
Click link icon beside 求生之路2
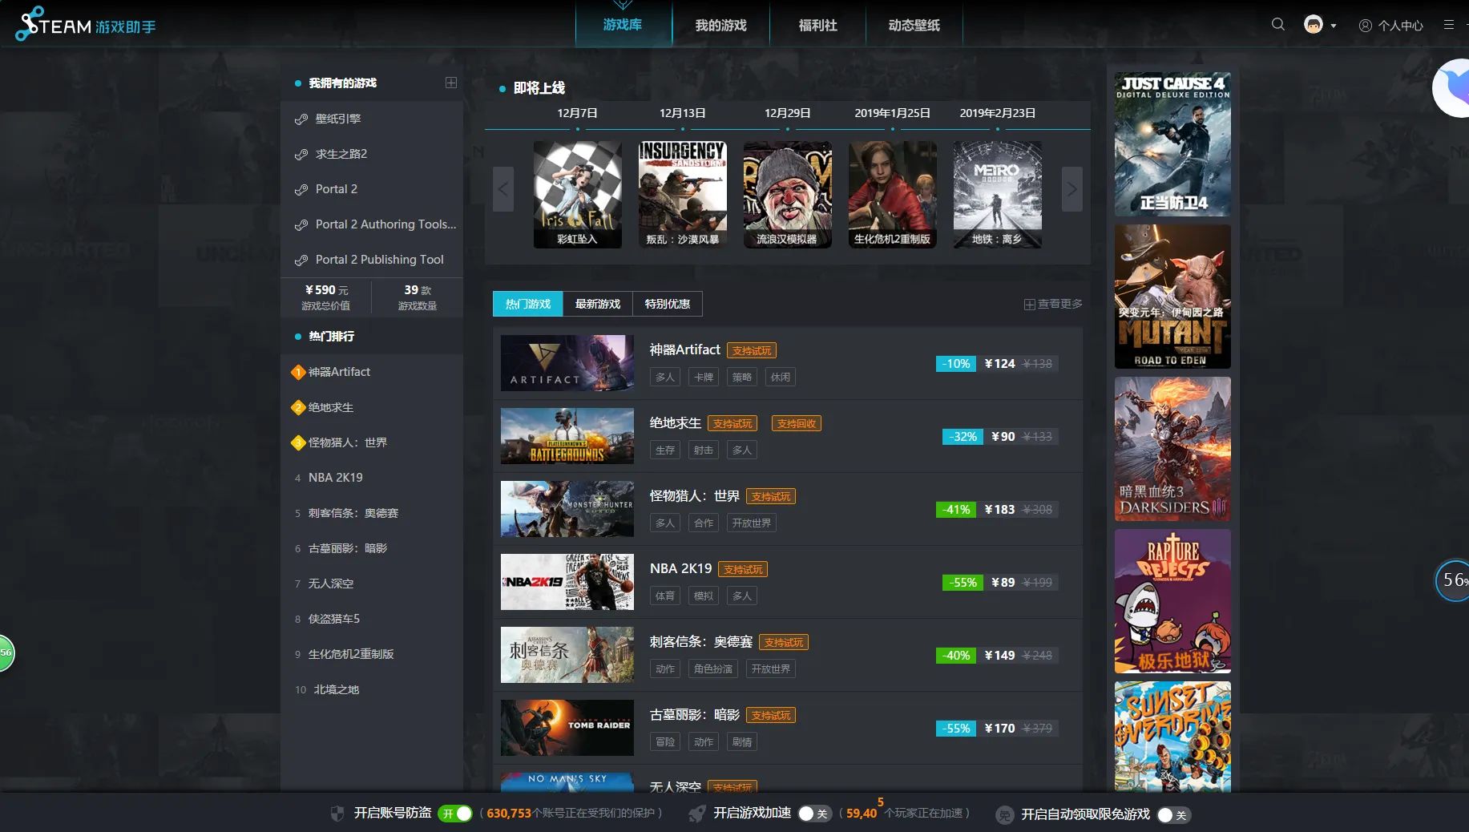click(x=301, y=154)
